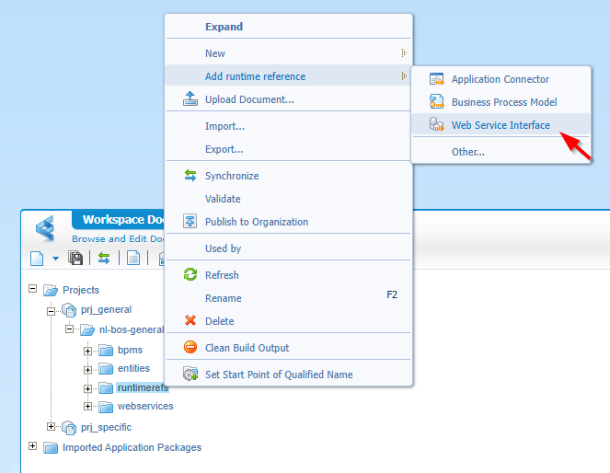Image resolution: width=610 pixels, height=473 pixels.
Task: Click the Synchronize toolbar icon
Action: (x=104, y=258)
